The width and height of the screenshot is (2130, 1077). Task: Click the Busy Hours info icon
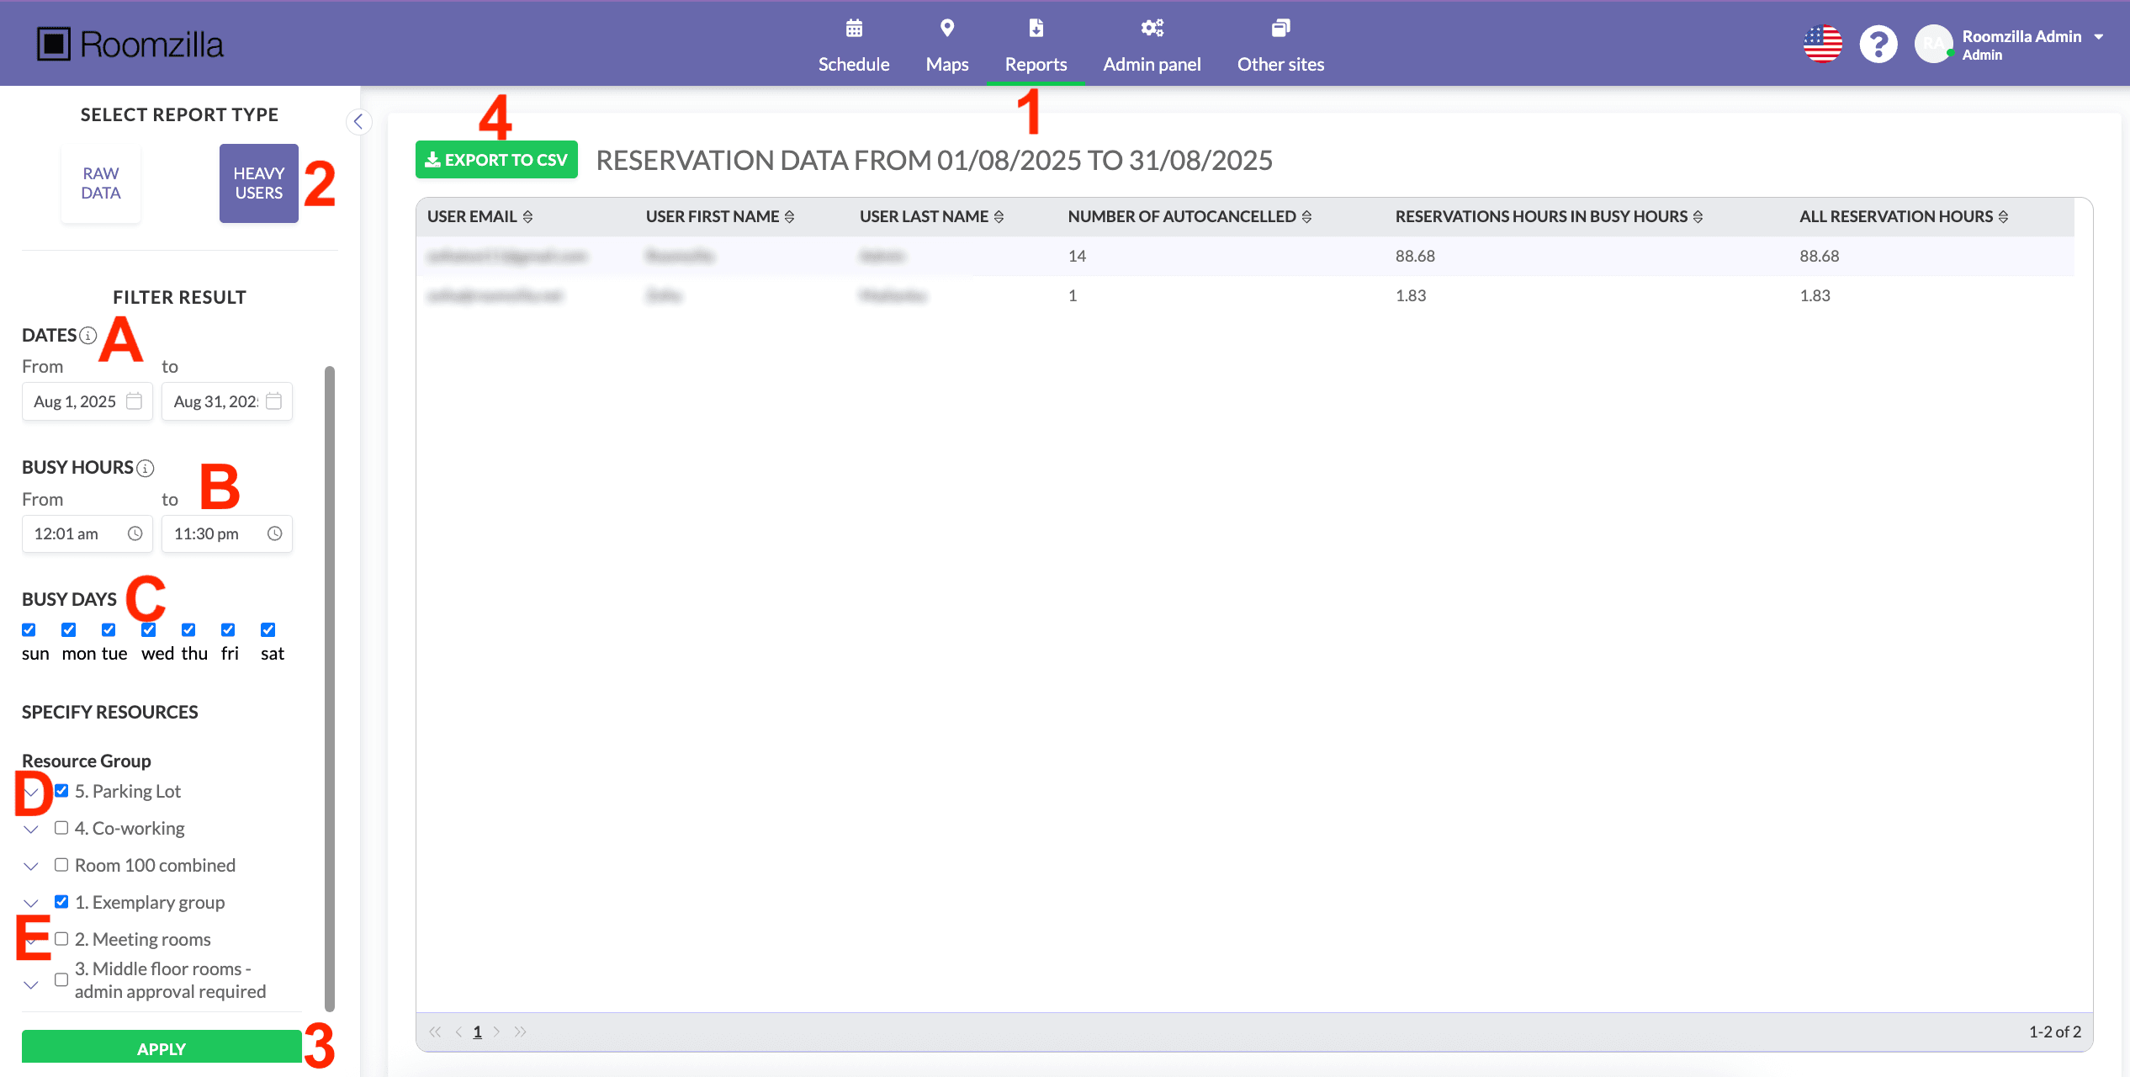pyautogui.click(x=146, y=468)
